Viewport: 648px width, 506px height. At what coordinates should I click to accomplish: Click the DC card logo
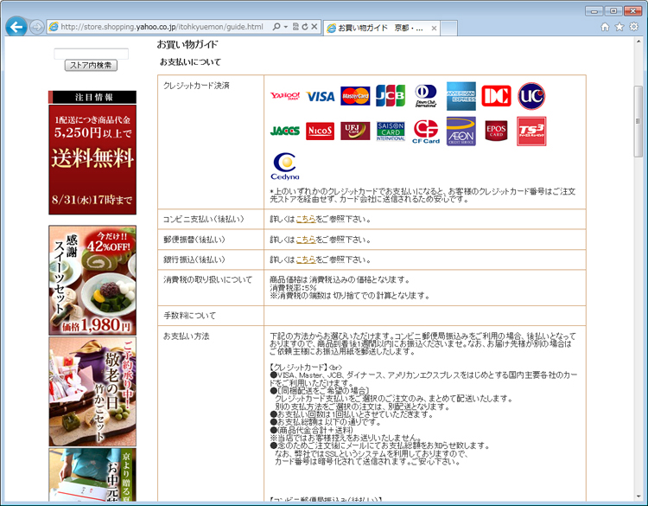pyautogui.click(x=496, y=96)
